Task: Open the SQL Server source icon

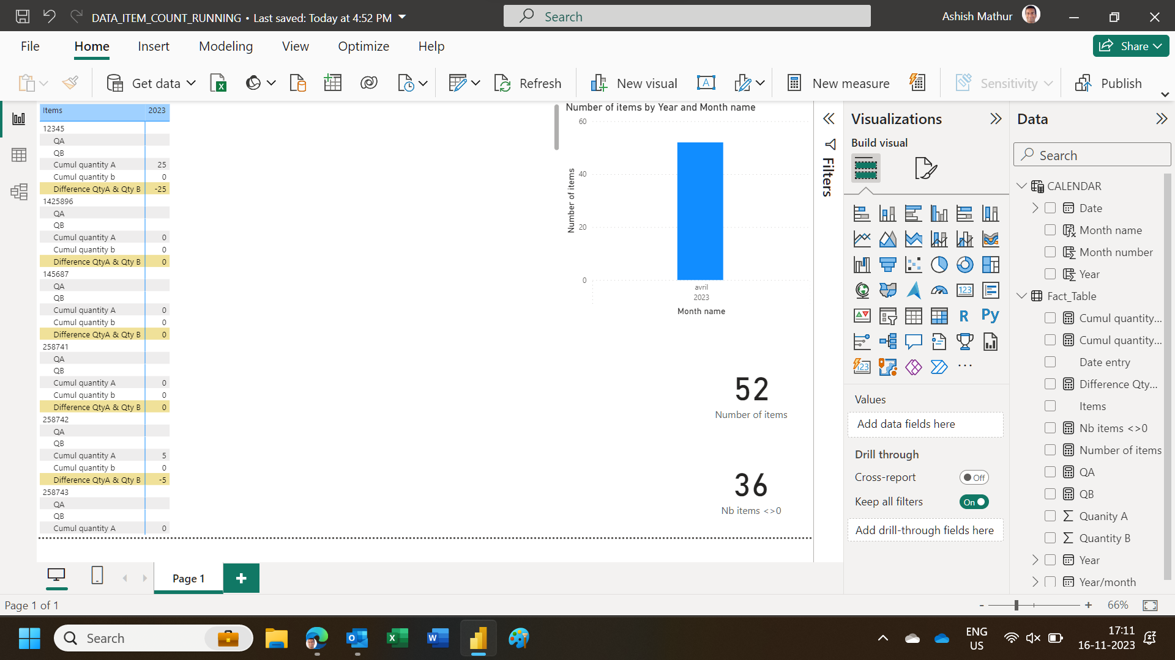Action: [297, 83]
